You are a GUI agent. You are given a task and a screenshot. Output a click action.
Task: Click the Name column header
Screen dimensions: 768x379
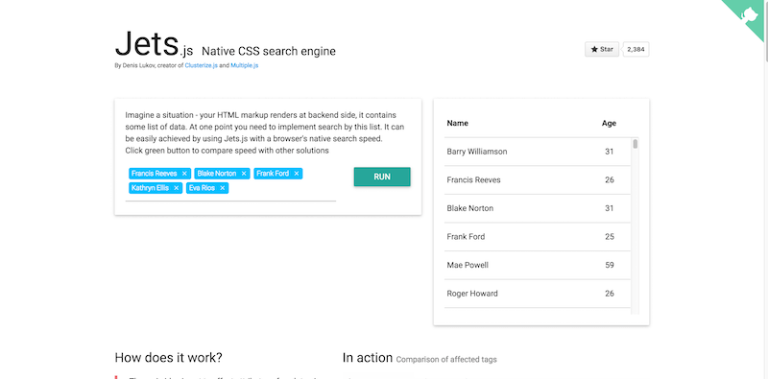coord(458,124)
